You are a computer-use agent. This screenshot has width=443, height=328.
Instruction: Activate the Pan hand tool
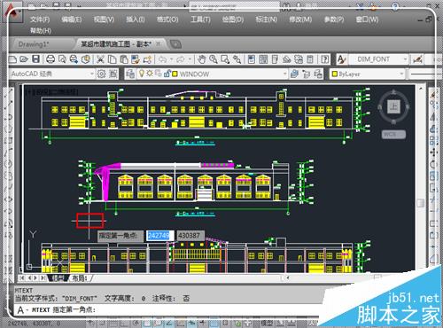coord(202,59)
